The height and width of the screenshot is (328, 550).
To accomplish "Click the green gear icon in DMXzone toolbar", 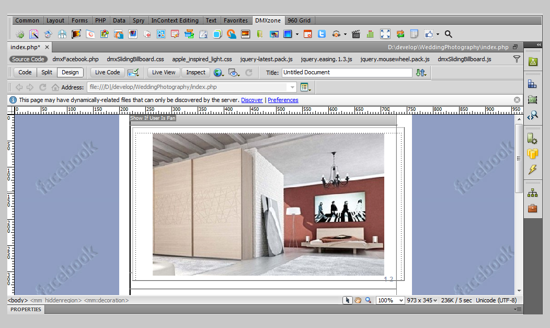I will point(20,35).
